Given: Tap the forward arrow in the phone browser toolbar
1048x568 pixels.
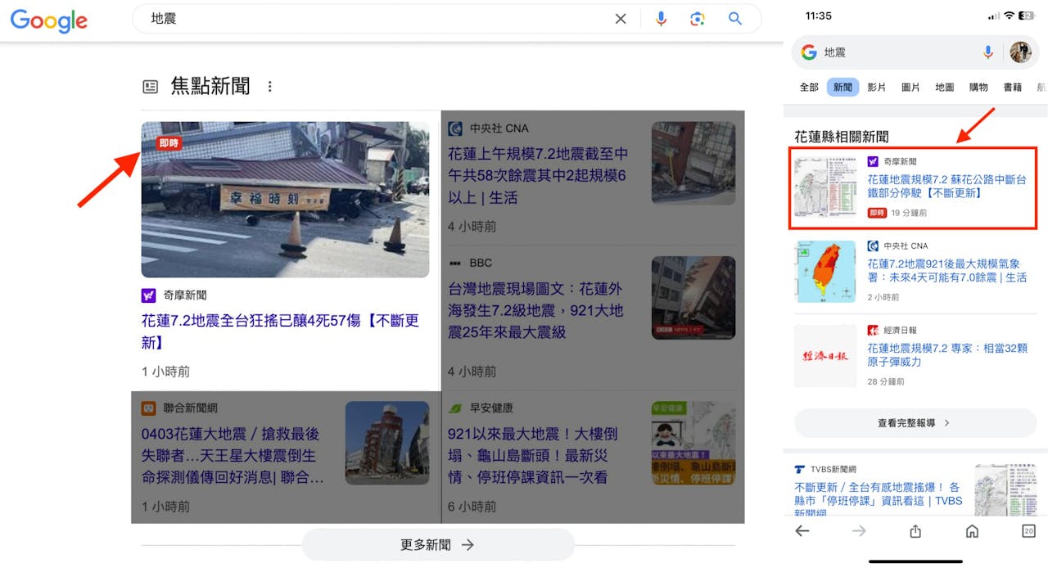Looking at the screenshot, I should tap(859, 531).
